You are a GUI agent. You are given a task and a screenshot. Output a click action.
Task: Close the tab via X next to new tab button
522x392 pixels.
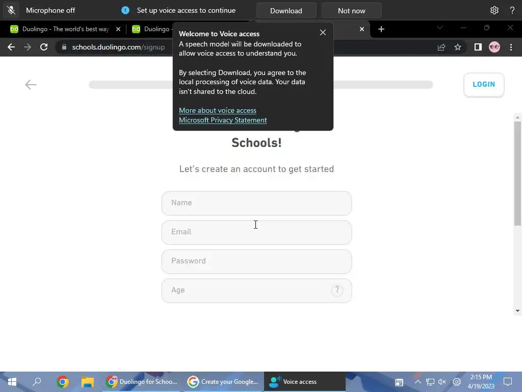(362, 29)
